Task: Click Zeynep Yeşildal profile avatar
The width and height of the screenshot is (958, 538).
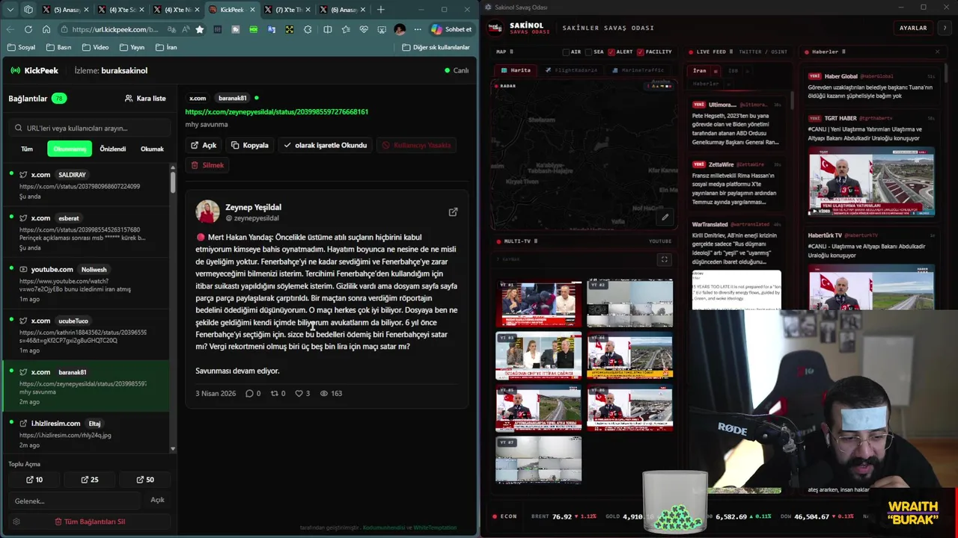Action: pos(207,211)
